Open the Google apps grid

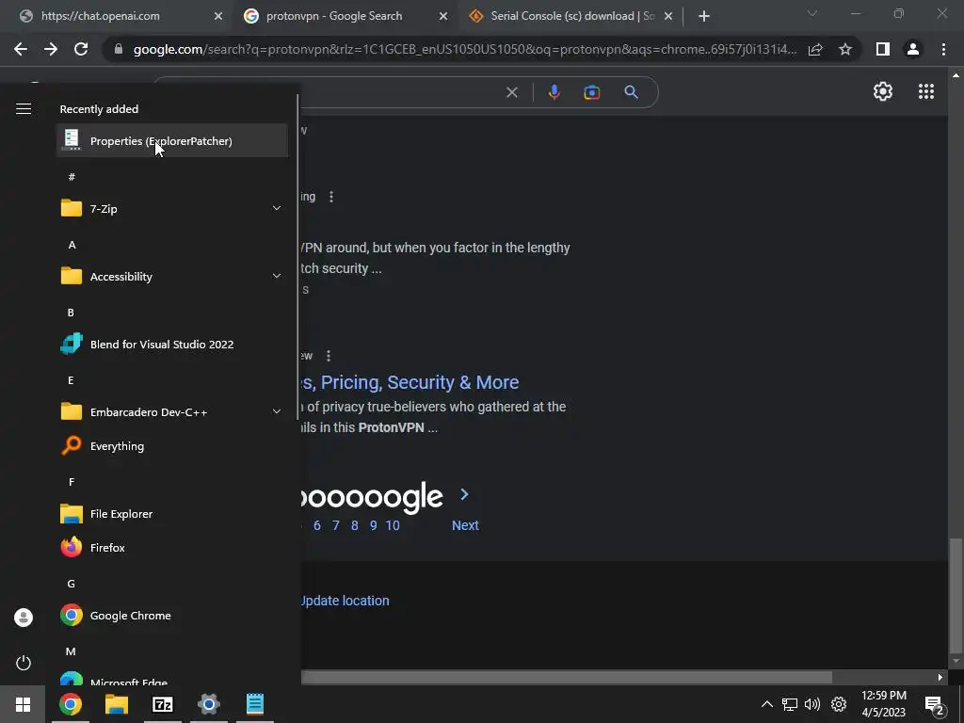click(x=926, y=91)
